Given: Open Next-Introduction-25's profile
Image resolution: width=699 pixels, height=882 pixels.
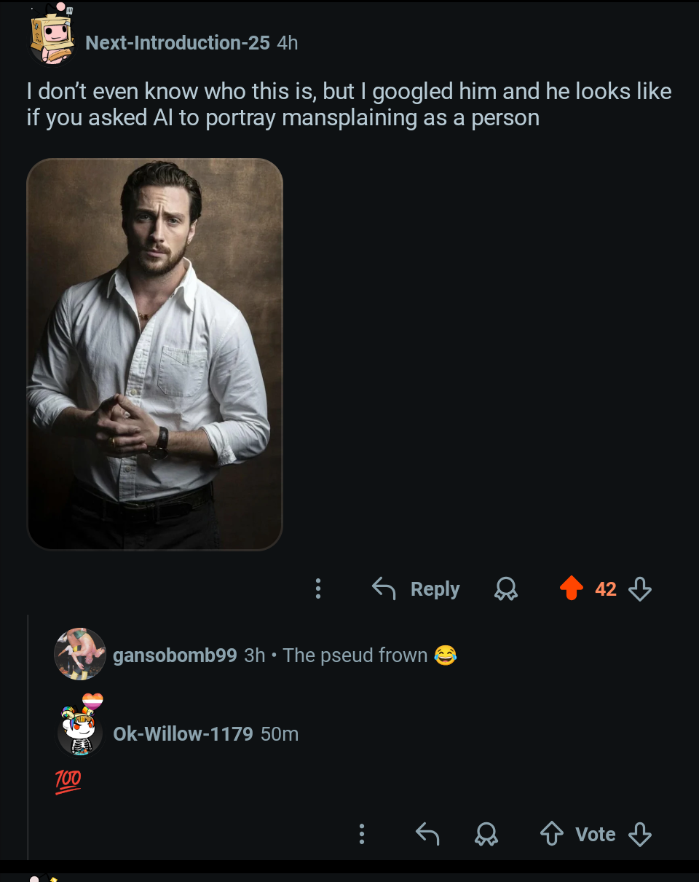Looking at the screenshot, I should [x=177, y=42].
